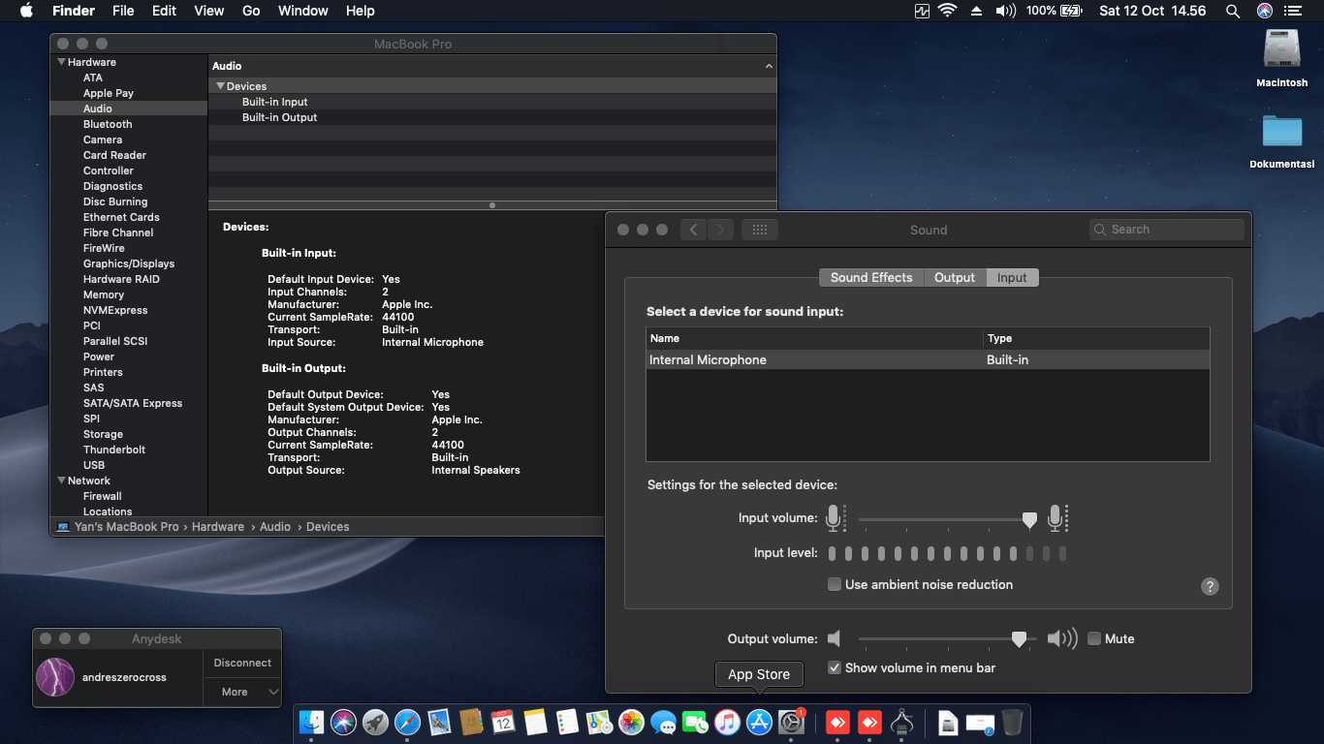Launch Safari from the dock
This screenshot has height=744, width=1324.
[407, 722]
